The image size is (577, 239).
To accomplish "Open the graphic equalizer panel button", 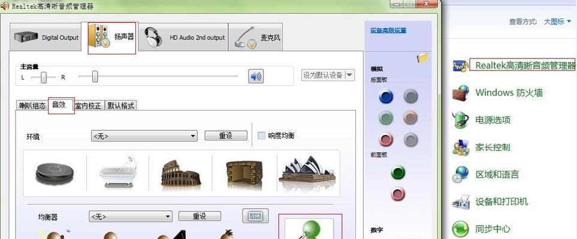I will click(x=255, y=216).
